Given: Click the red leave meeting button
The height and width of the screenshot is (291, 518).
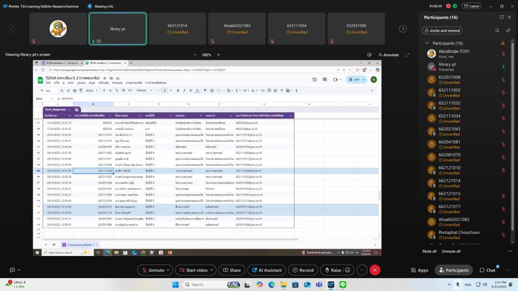Looking at the screenshot, I should pos(375,270).
